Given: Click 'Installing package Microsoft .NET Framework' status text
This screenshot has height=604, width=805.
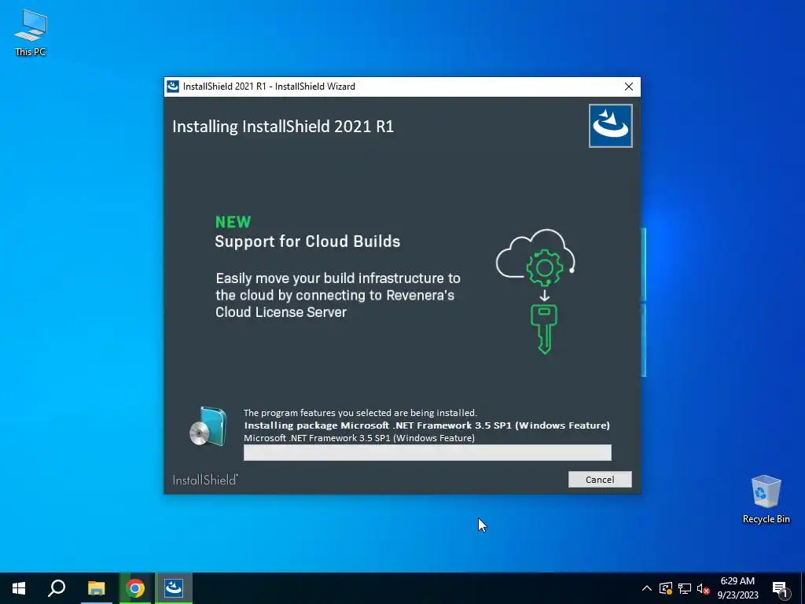Looking at the screenshot, I should [x=427, y=425].
